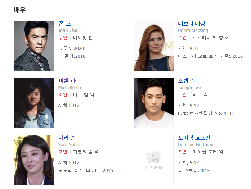
Task: Open 서치,2017 under Michelle La
Action: tap(69, 105)
